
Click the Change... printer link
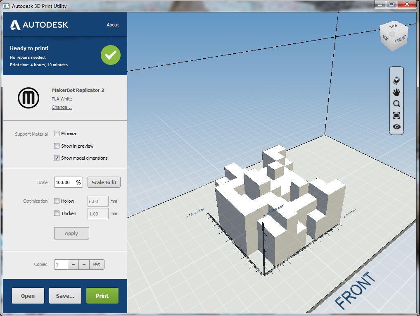point(62,107)
